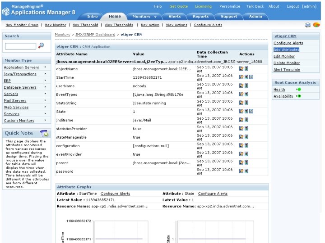Open the JMX/SNMP Dashboard breadcrumb link
Screen dimensions: 325x243
point(95,35)
